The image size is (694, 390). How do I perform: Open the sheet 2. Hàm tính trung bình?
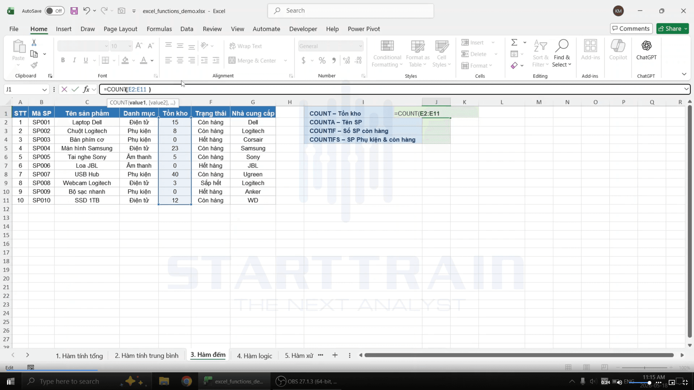pos(146,356)
